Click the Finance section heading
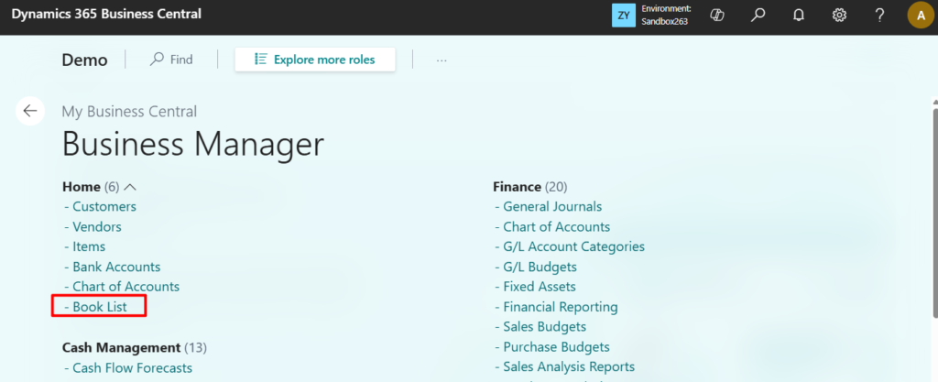Image resolution: width=938 pixels, height=382 pixels. 517,187
